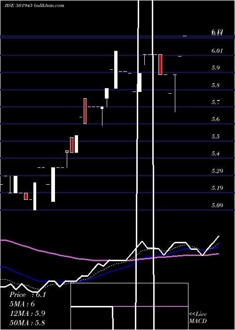This screenshot has height=330, width=235.
Task: Click the '5MA : 6' readout
Action: tap(22, 304)
